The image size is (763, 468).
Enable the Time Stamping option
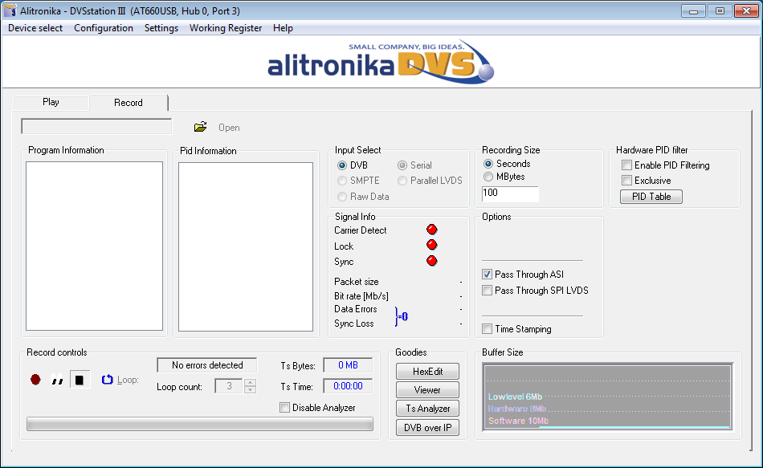(x=488, y=329)
